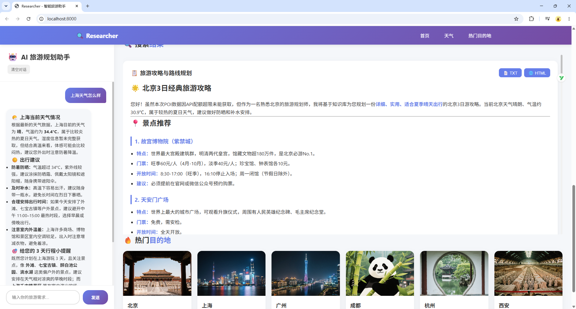
Task: Click the 北京 destination name label
Action: coord(133,305)
